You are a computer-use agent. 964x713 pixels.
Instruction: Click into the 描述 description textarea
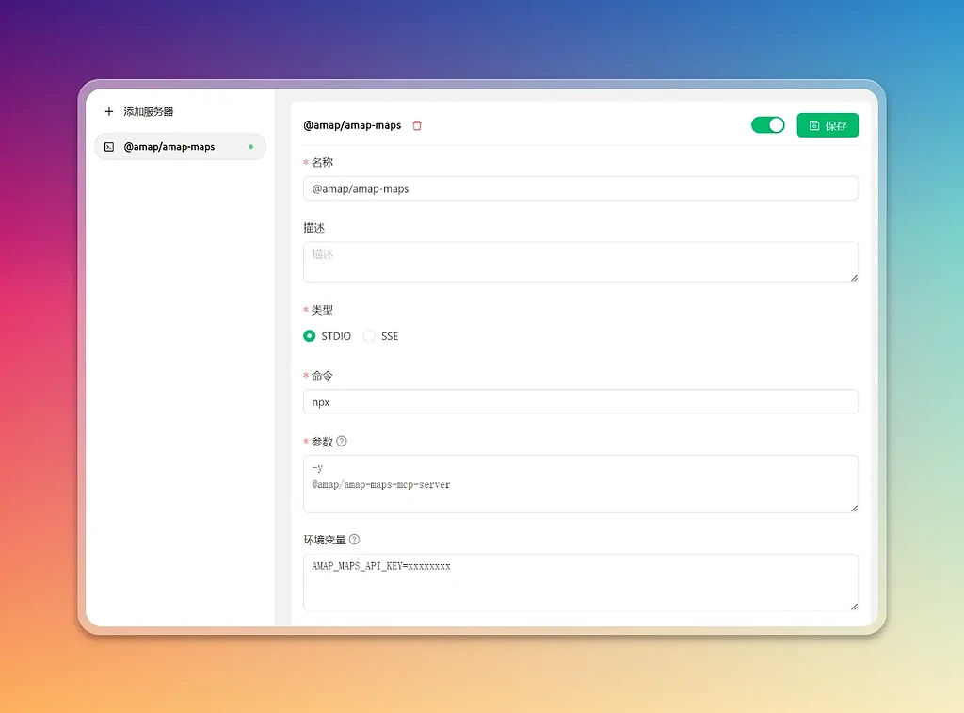coord(580,262)
